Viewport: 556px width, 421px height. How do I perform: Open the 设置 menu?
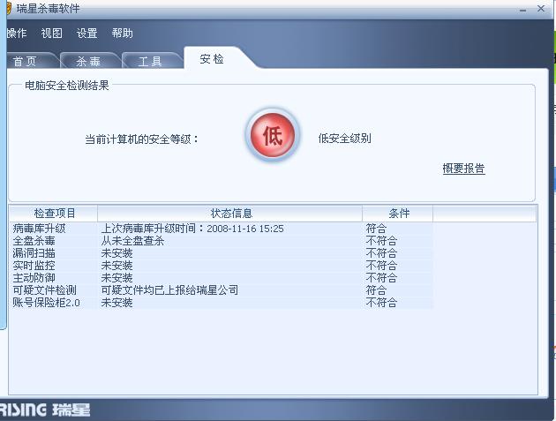(86, 34)
